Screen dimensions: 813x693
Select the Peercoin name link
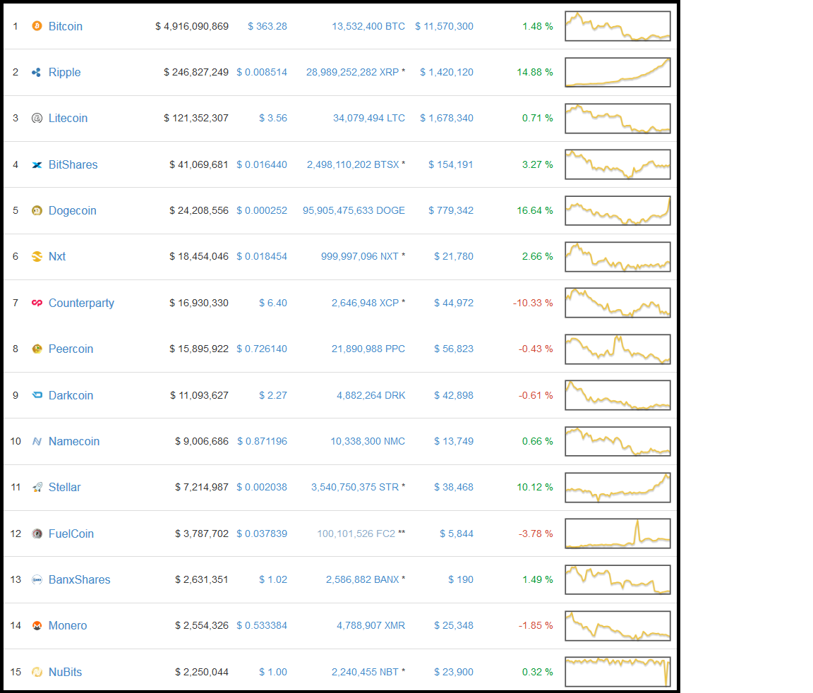click(71, 349)
